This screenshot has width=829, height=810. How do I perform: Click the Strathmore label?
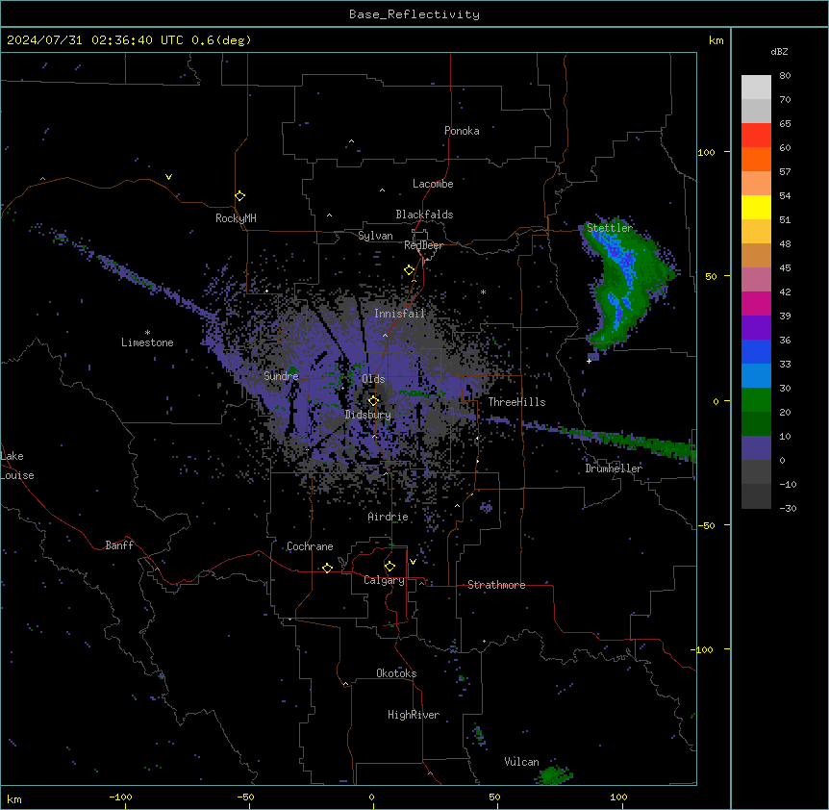point(496,585)
